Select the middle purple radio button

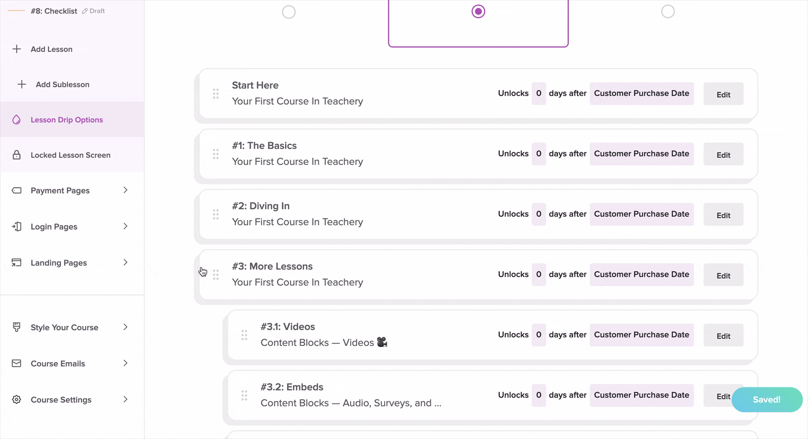(x=478, y=11)
